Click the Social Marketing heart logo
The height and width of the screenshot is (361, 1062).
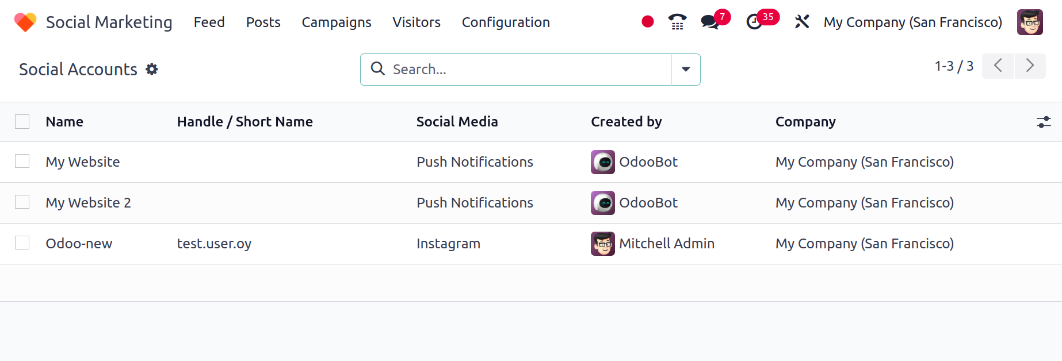tap(25, 22)
